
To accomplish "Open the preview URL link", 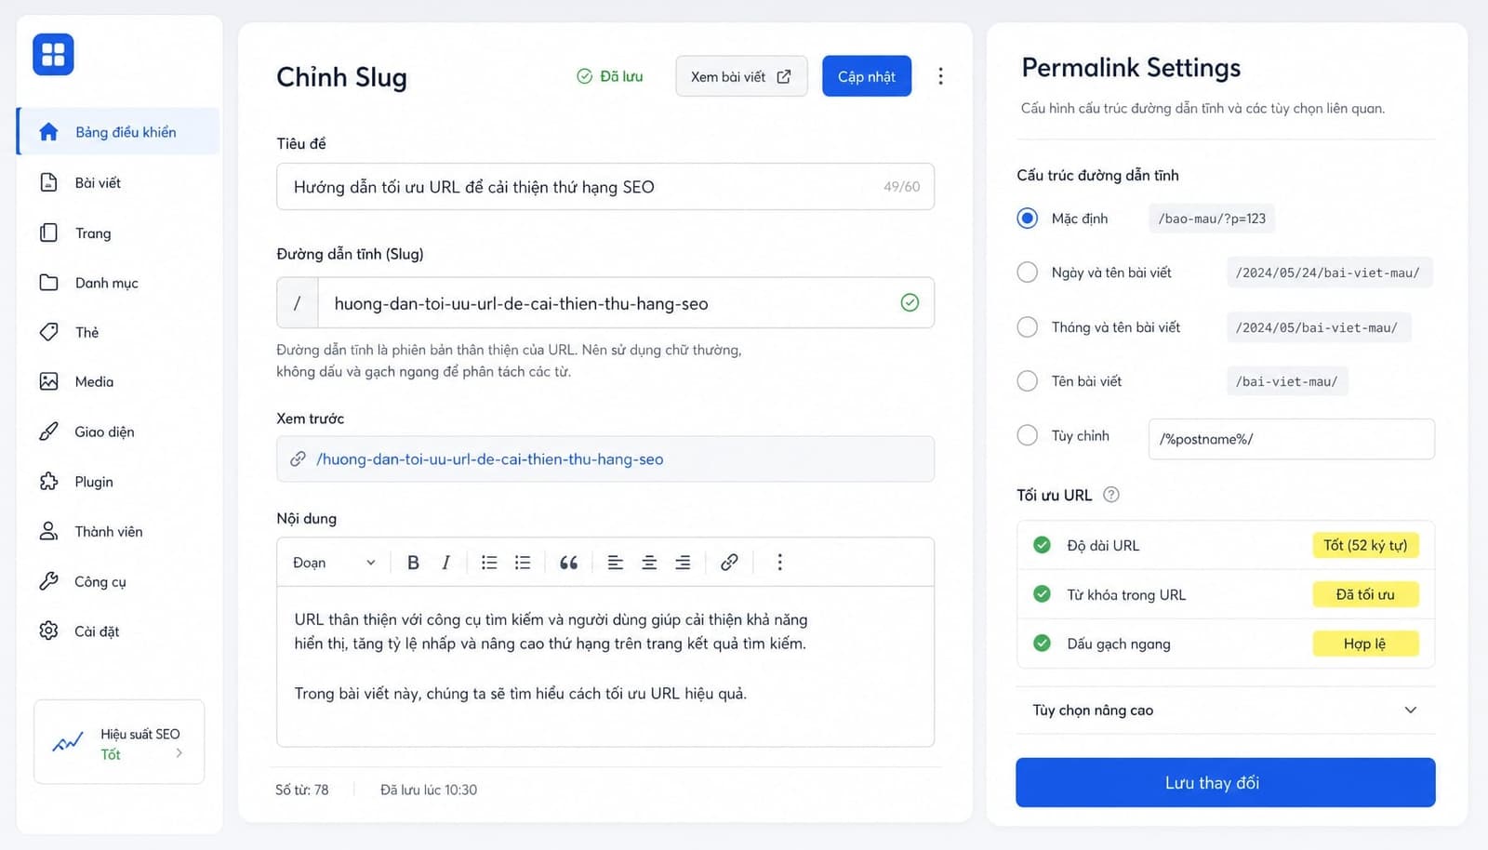I will [490, 459].
